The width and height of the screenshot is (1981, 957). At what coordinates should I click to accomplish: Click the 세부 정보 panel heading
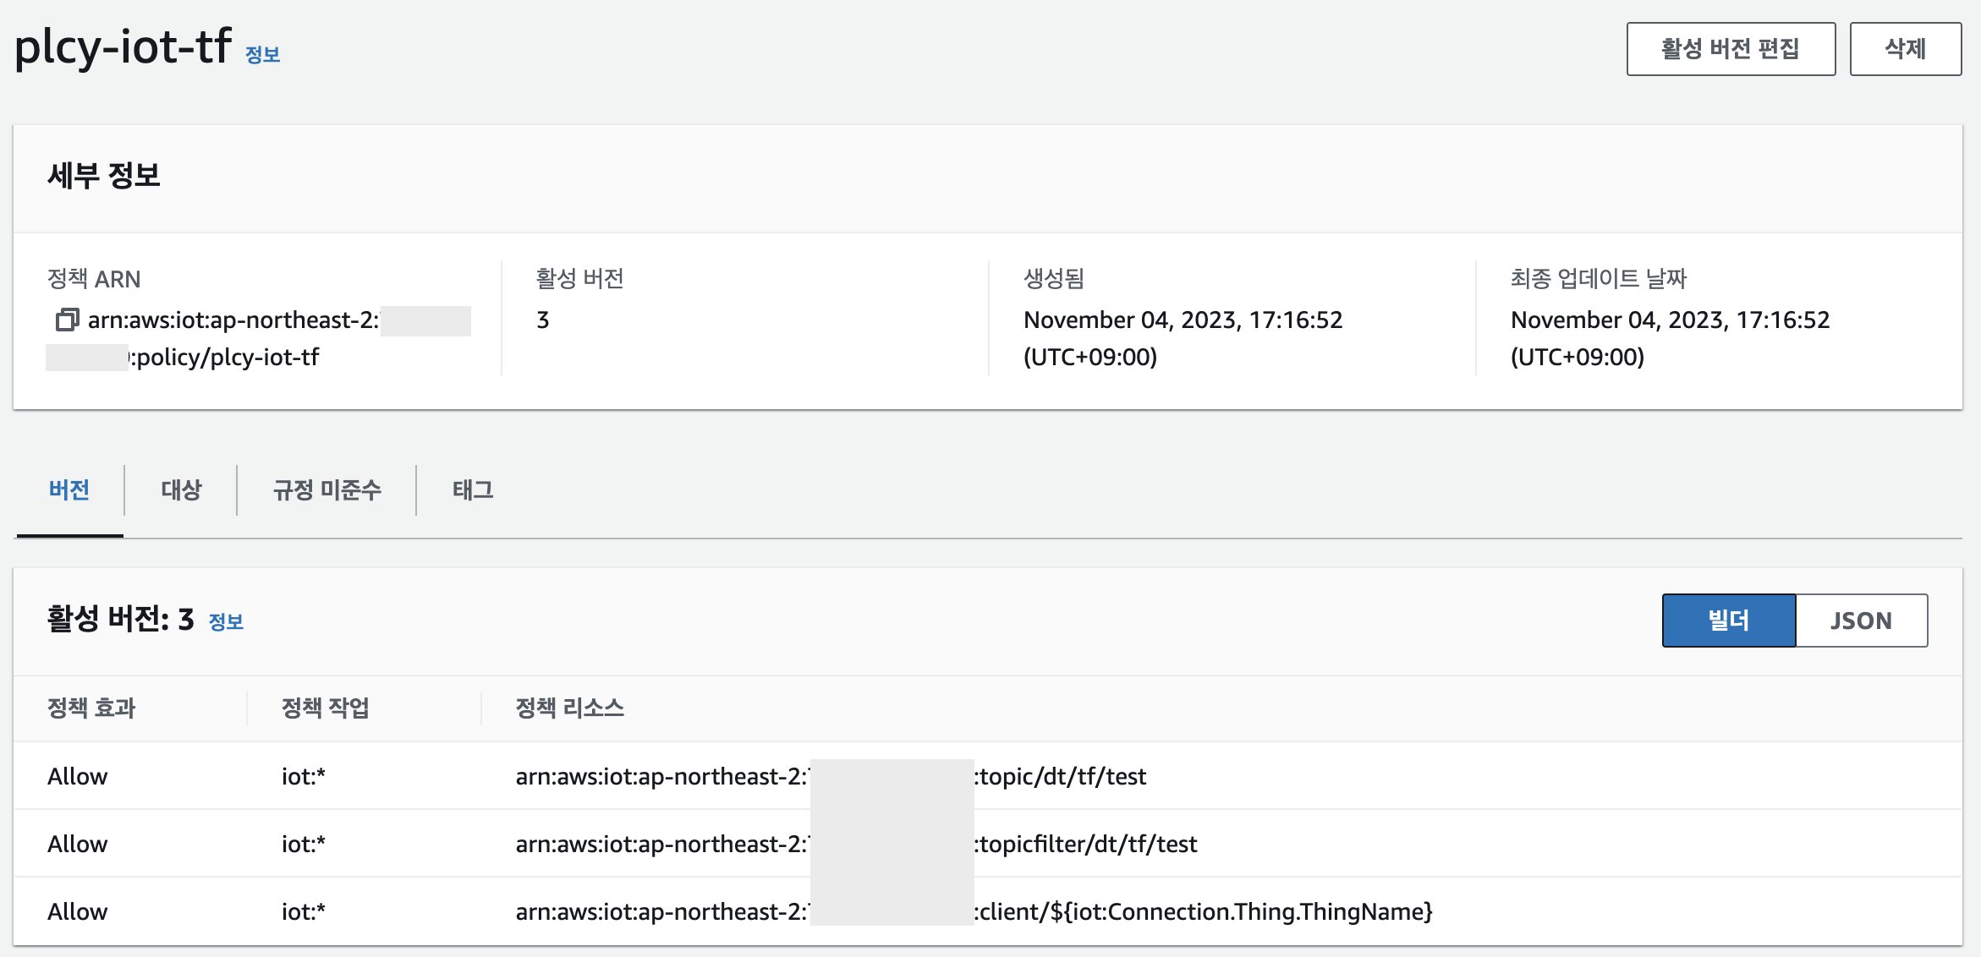104,176
